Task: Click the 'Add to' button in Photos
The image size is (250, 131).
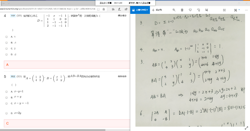Action: 157,10
